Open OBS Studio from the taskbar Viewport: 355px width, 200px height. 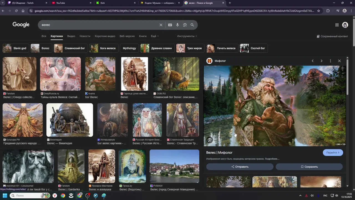click(88, 196)
